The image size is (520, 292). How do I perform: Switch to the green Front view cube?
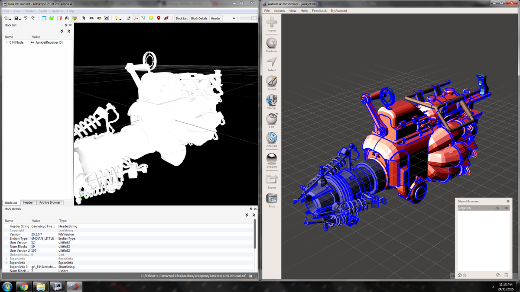click(52, 18)
